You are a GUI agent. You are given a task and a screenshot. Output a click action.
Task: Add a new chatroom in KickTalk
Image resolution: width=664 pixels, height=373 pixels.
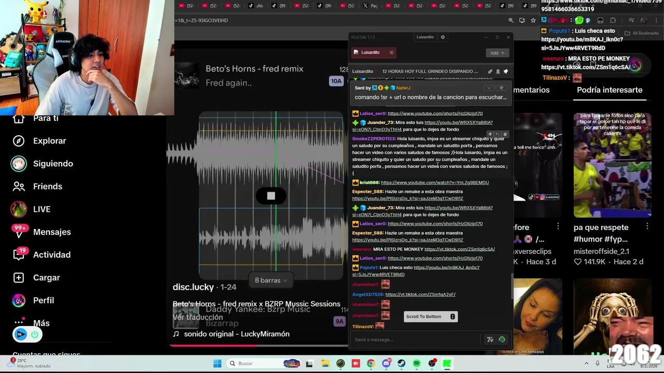coord(497,53)
